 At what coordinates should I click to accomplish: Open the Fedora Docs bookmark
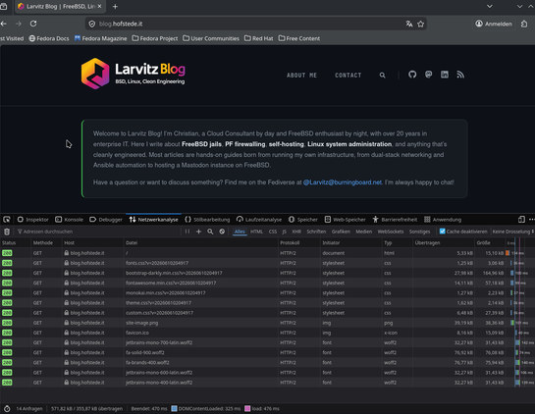click(49, 38)
